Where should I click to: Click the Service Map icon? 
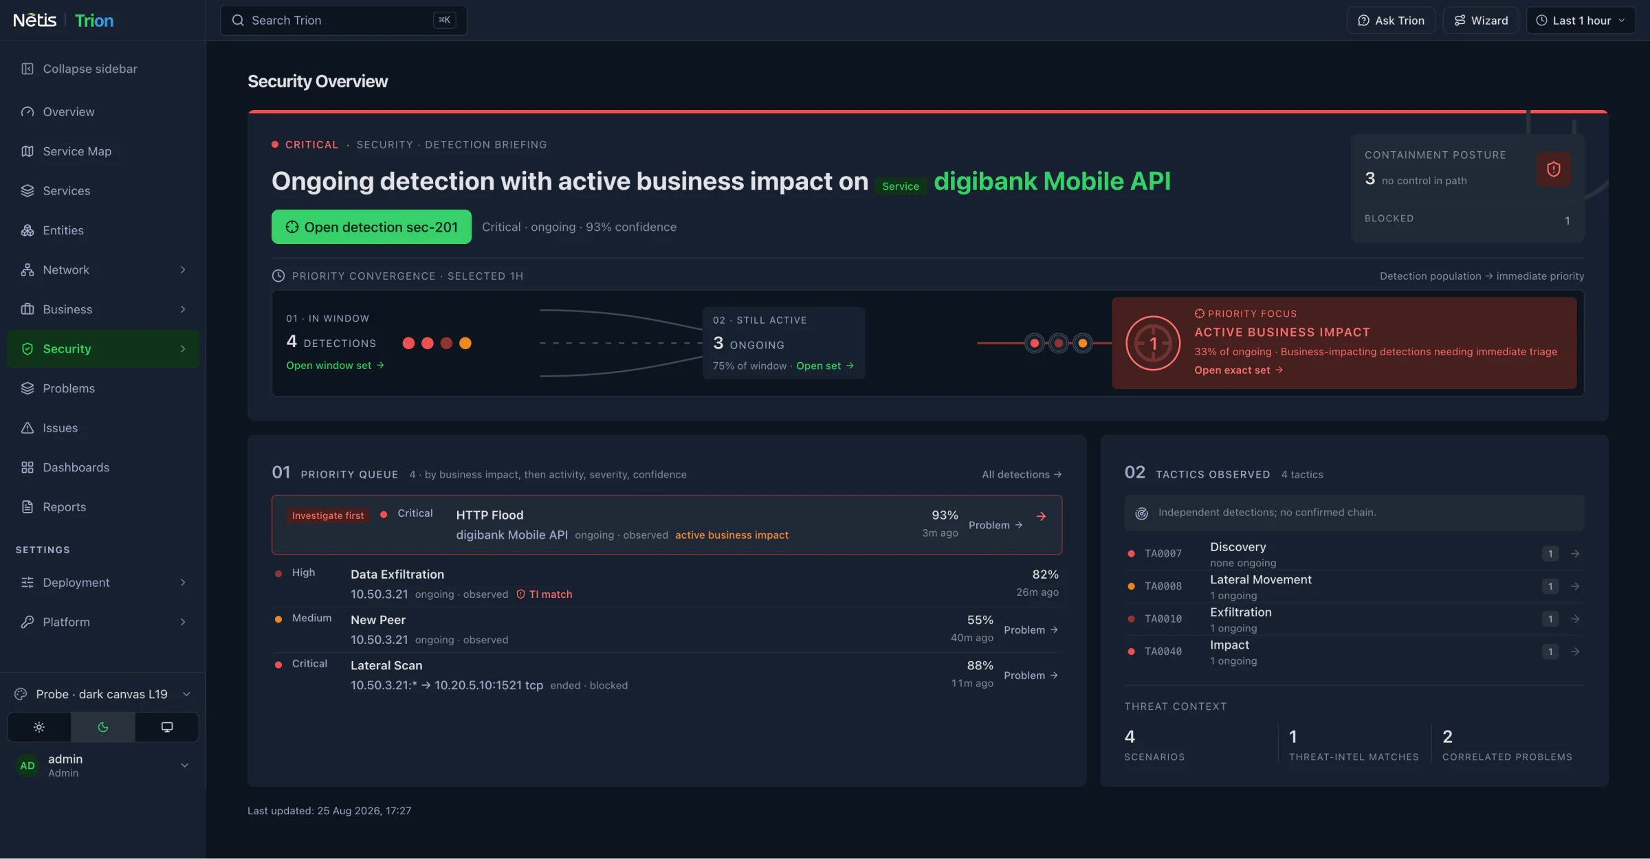(27, 151)
